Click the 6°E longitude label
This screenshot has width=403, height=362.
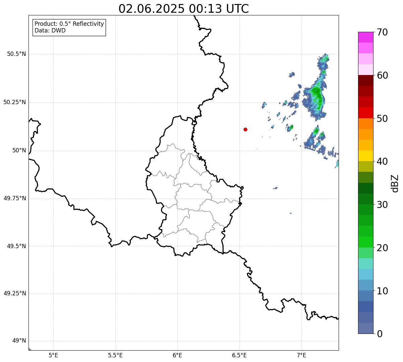pyautogui.click(x=177, y=355)
